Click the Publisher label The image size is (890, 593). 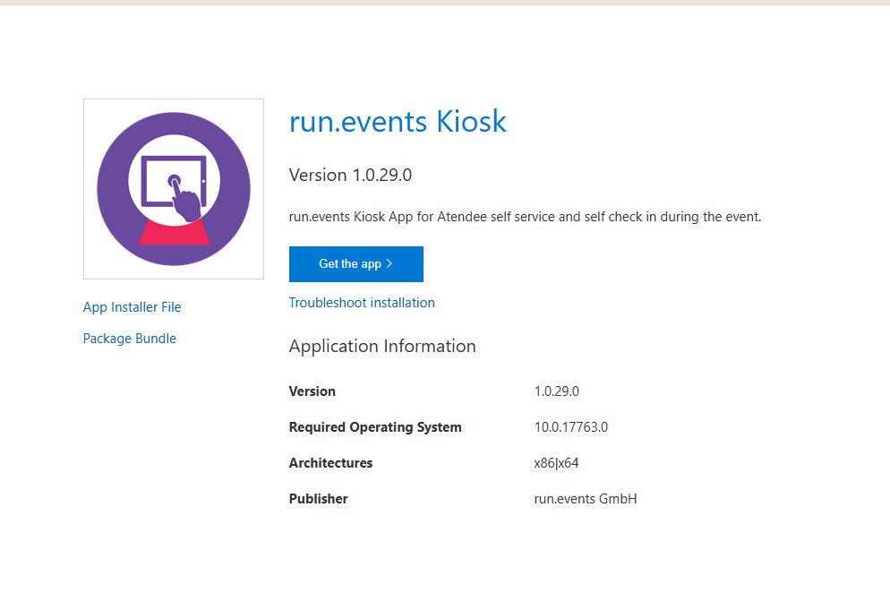pos(319,499)
